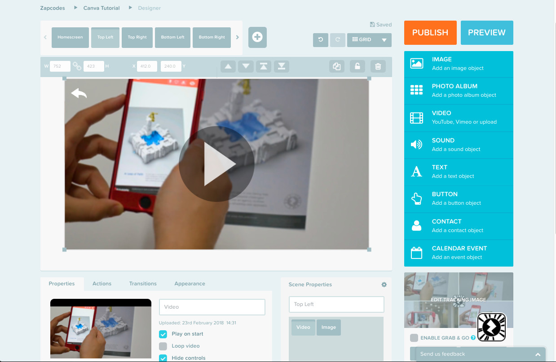The width and height of the screenshot is (556, 362).
Task: Click the PREVIEW button
Action: pyautogui.click(x=486, y=33)
